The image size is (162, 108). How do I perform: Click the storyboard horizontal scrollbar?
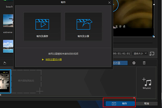pos(68,98)
